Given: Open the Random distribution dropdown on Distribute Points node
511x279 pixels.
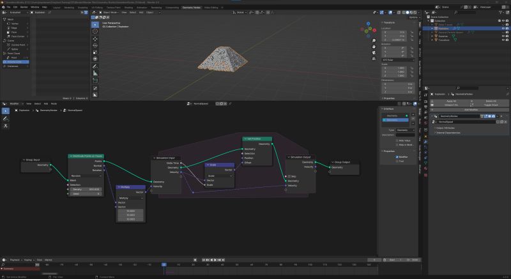Looking at the screenshot, I should pyautogui.click(x=86, y=176).
